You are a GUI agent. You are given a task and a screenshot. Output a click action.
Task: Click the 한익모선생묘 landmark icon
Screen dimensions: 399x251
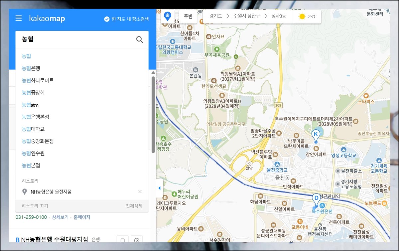click(x=213, y=80)
